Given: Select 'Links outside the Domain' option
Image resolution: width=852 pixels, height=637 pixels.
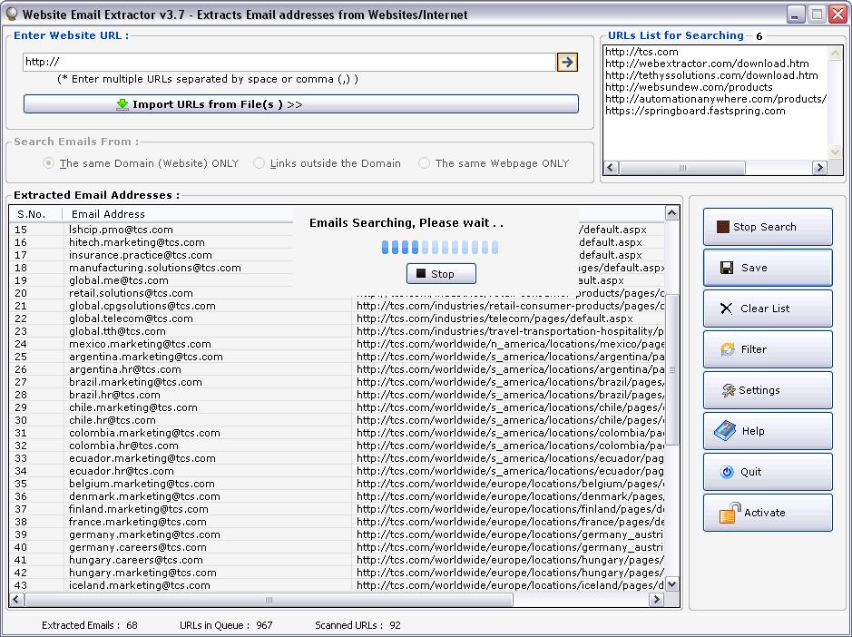Looking at the screenshot, I should tap(260, 163).
